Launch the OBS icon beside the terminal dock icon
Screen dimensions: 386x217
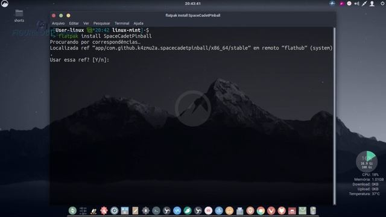166,210
